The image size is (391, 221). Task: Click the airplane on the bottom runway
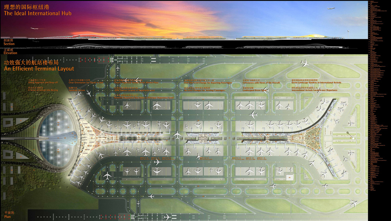[x=167, y=217]
